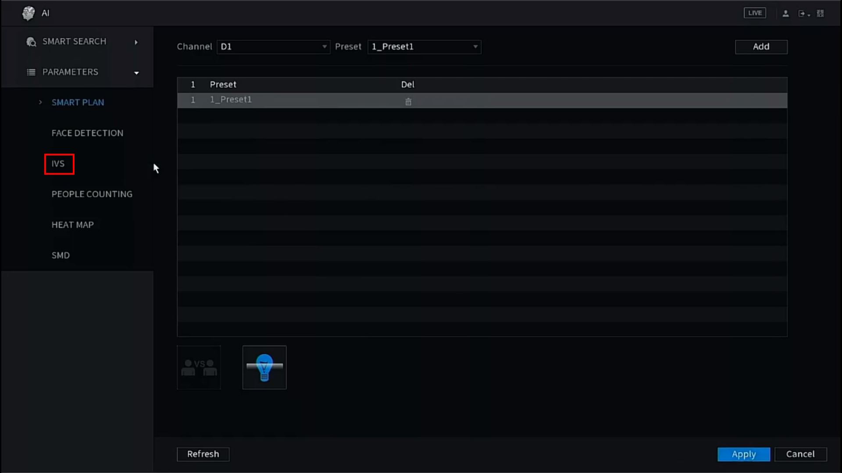This screenshot has width=842, height=473.
Task: Collapse the PARAMETERS section arrow
Action: pyautogui.click(x=136, y=73)
